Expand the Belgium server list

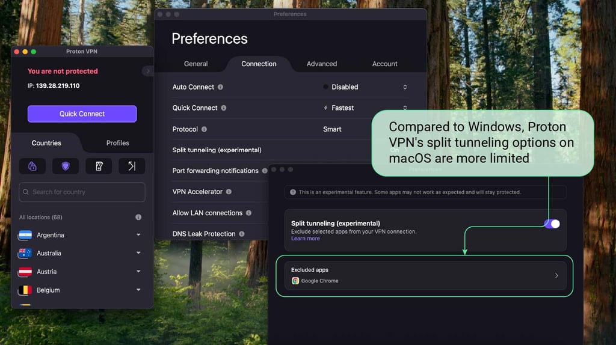click(138, 290)
